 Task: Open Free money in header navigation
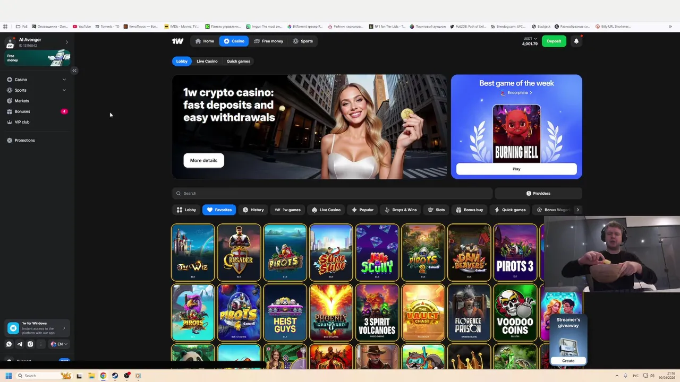tap(268, 41)
